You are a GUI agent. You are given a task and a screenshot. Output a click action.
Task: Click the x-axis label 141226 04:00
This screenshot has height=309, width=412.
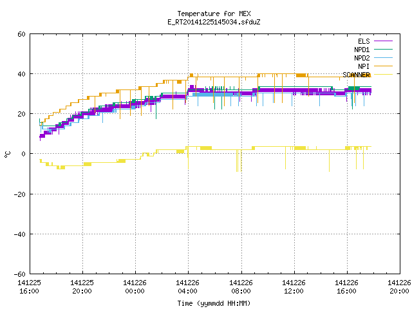tap(187, 287)
